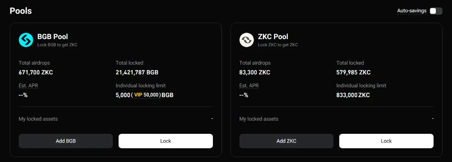452x162 pixels.
Task: Click 579,985 ZKC total locked value
Action: [353, 73]
